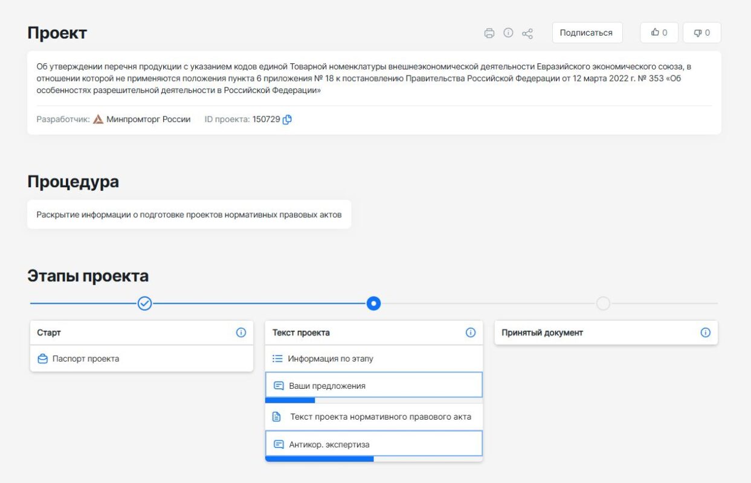Select the completed Старт stage checkmark marker
The width and height of the screenshot is (751, 483).
144,303
